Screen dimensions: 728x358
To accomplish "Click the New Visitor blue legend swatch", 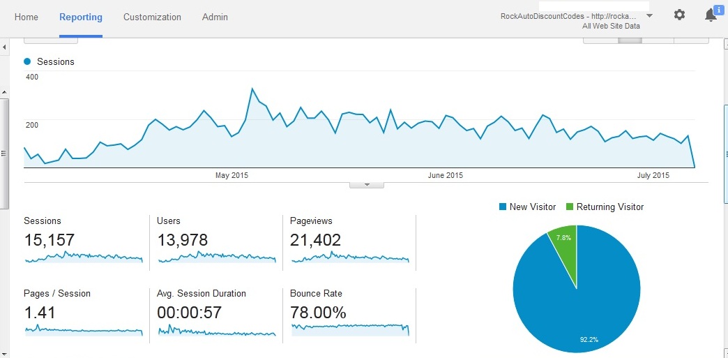I will point(502,207).
